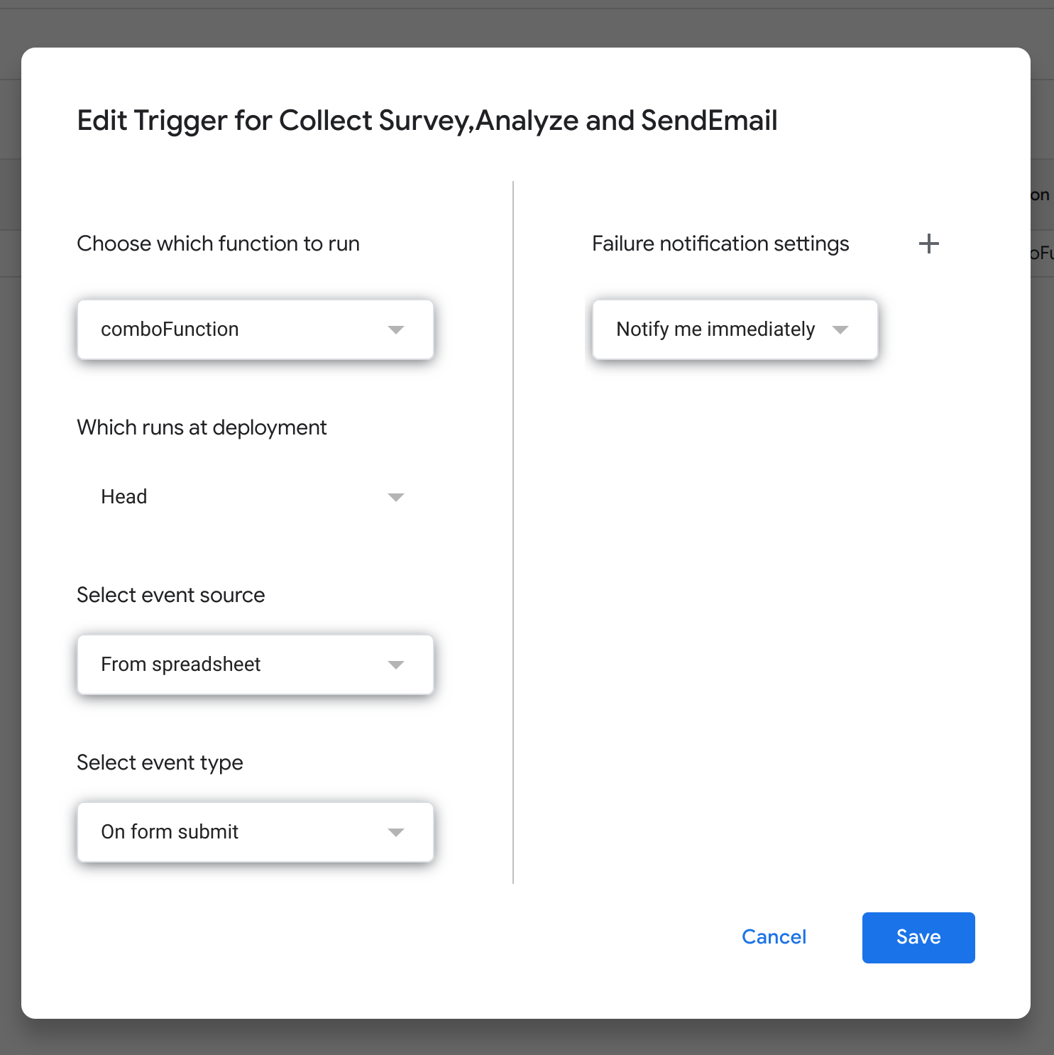Viewport: 1054px width, 1055px height.
Task: Click the Failure notification settings label
Action: pos(720,244)
